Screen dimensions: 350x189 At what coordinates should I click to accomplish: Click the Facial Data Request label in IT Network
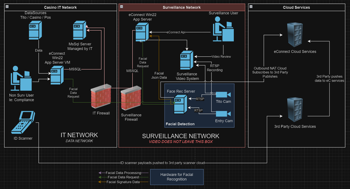73,93
